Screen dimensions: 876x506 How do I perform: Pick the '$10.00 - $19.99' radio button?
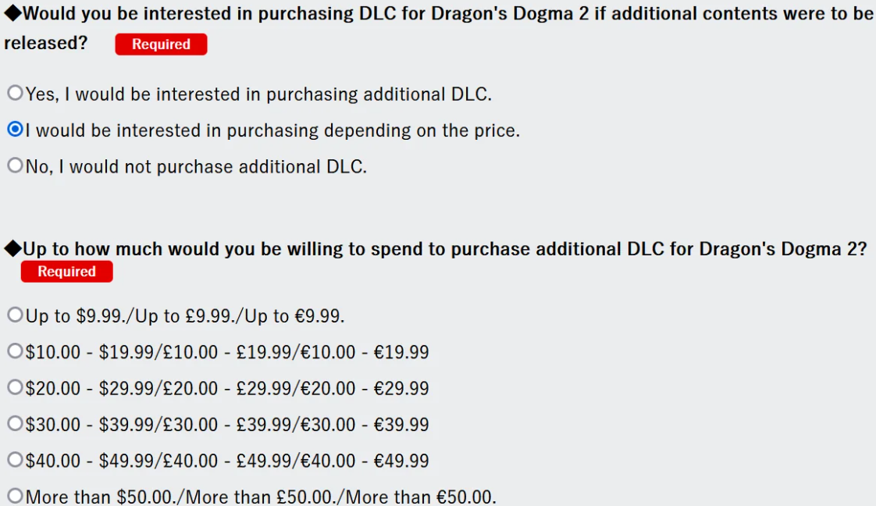(x=15, y=351)
